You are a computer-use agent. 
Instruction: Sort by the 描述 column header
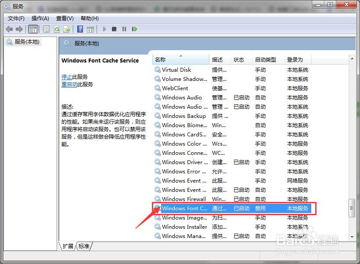(x=220, y=59)
